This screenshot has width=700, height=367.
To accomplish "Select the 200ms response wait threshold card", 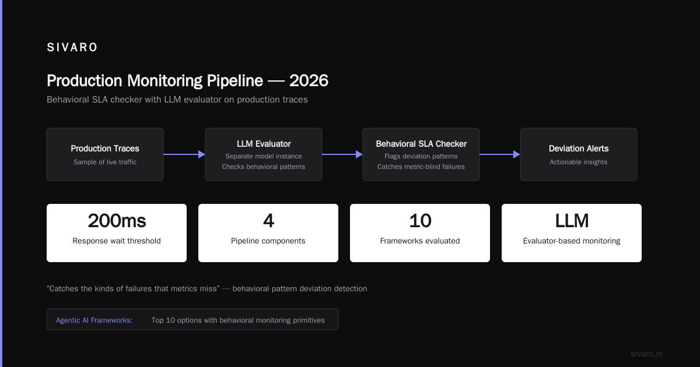I will point(117,233).
